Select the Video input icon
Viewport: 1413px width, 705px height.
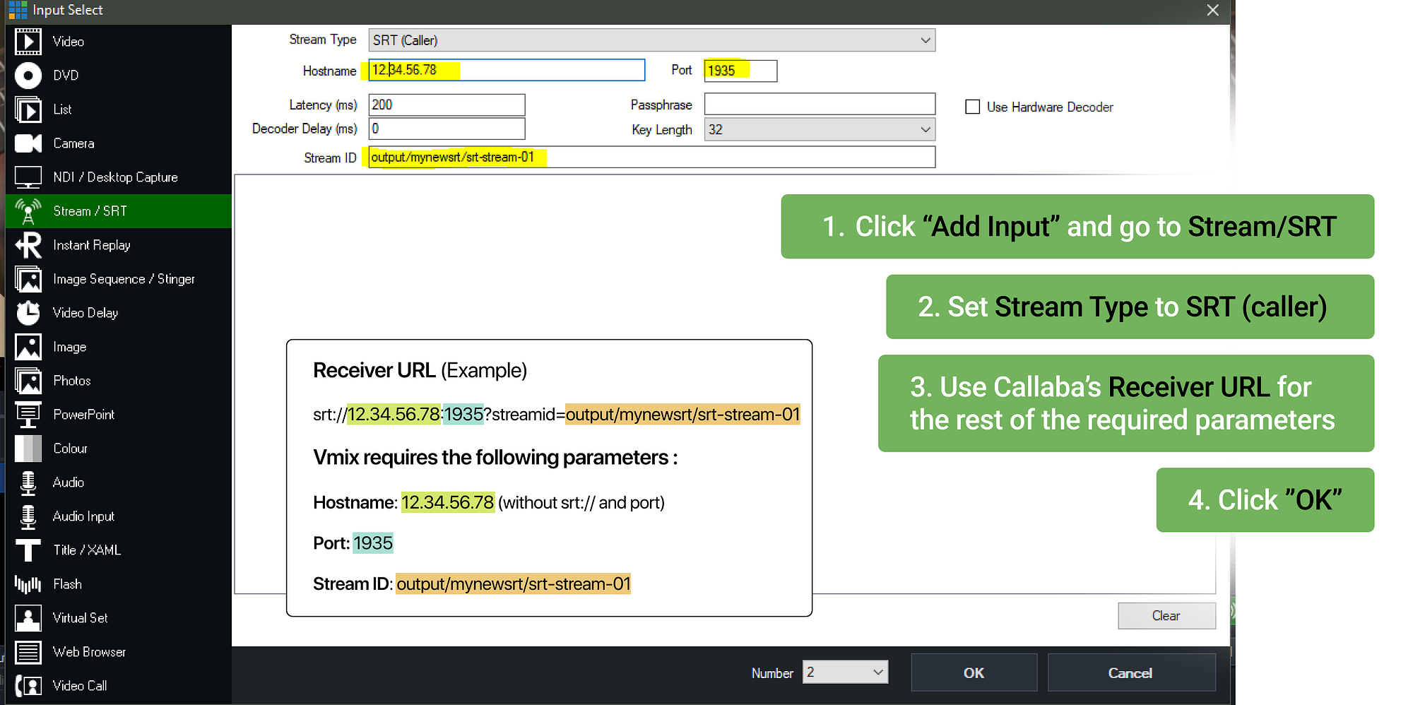28,41
